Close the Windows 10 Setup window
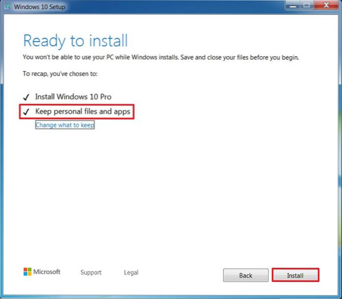 coord(325,5)
